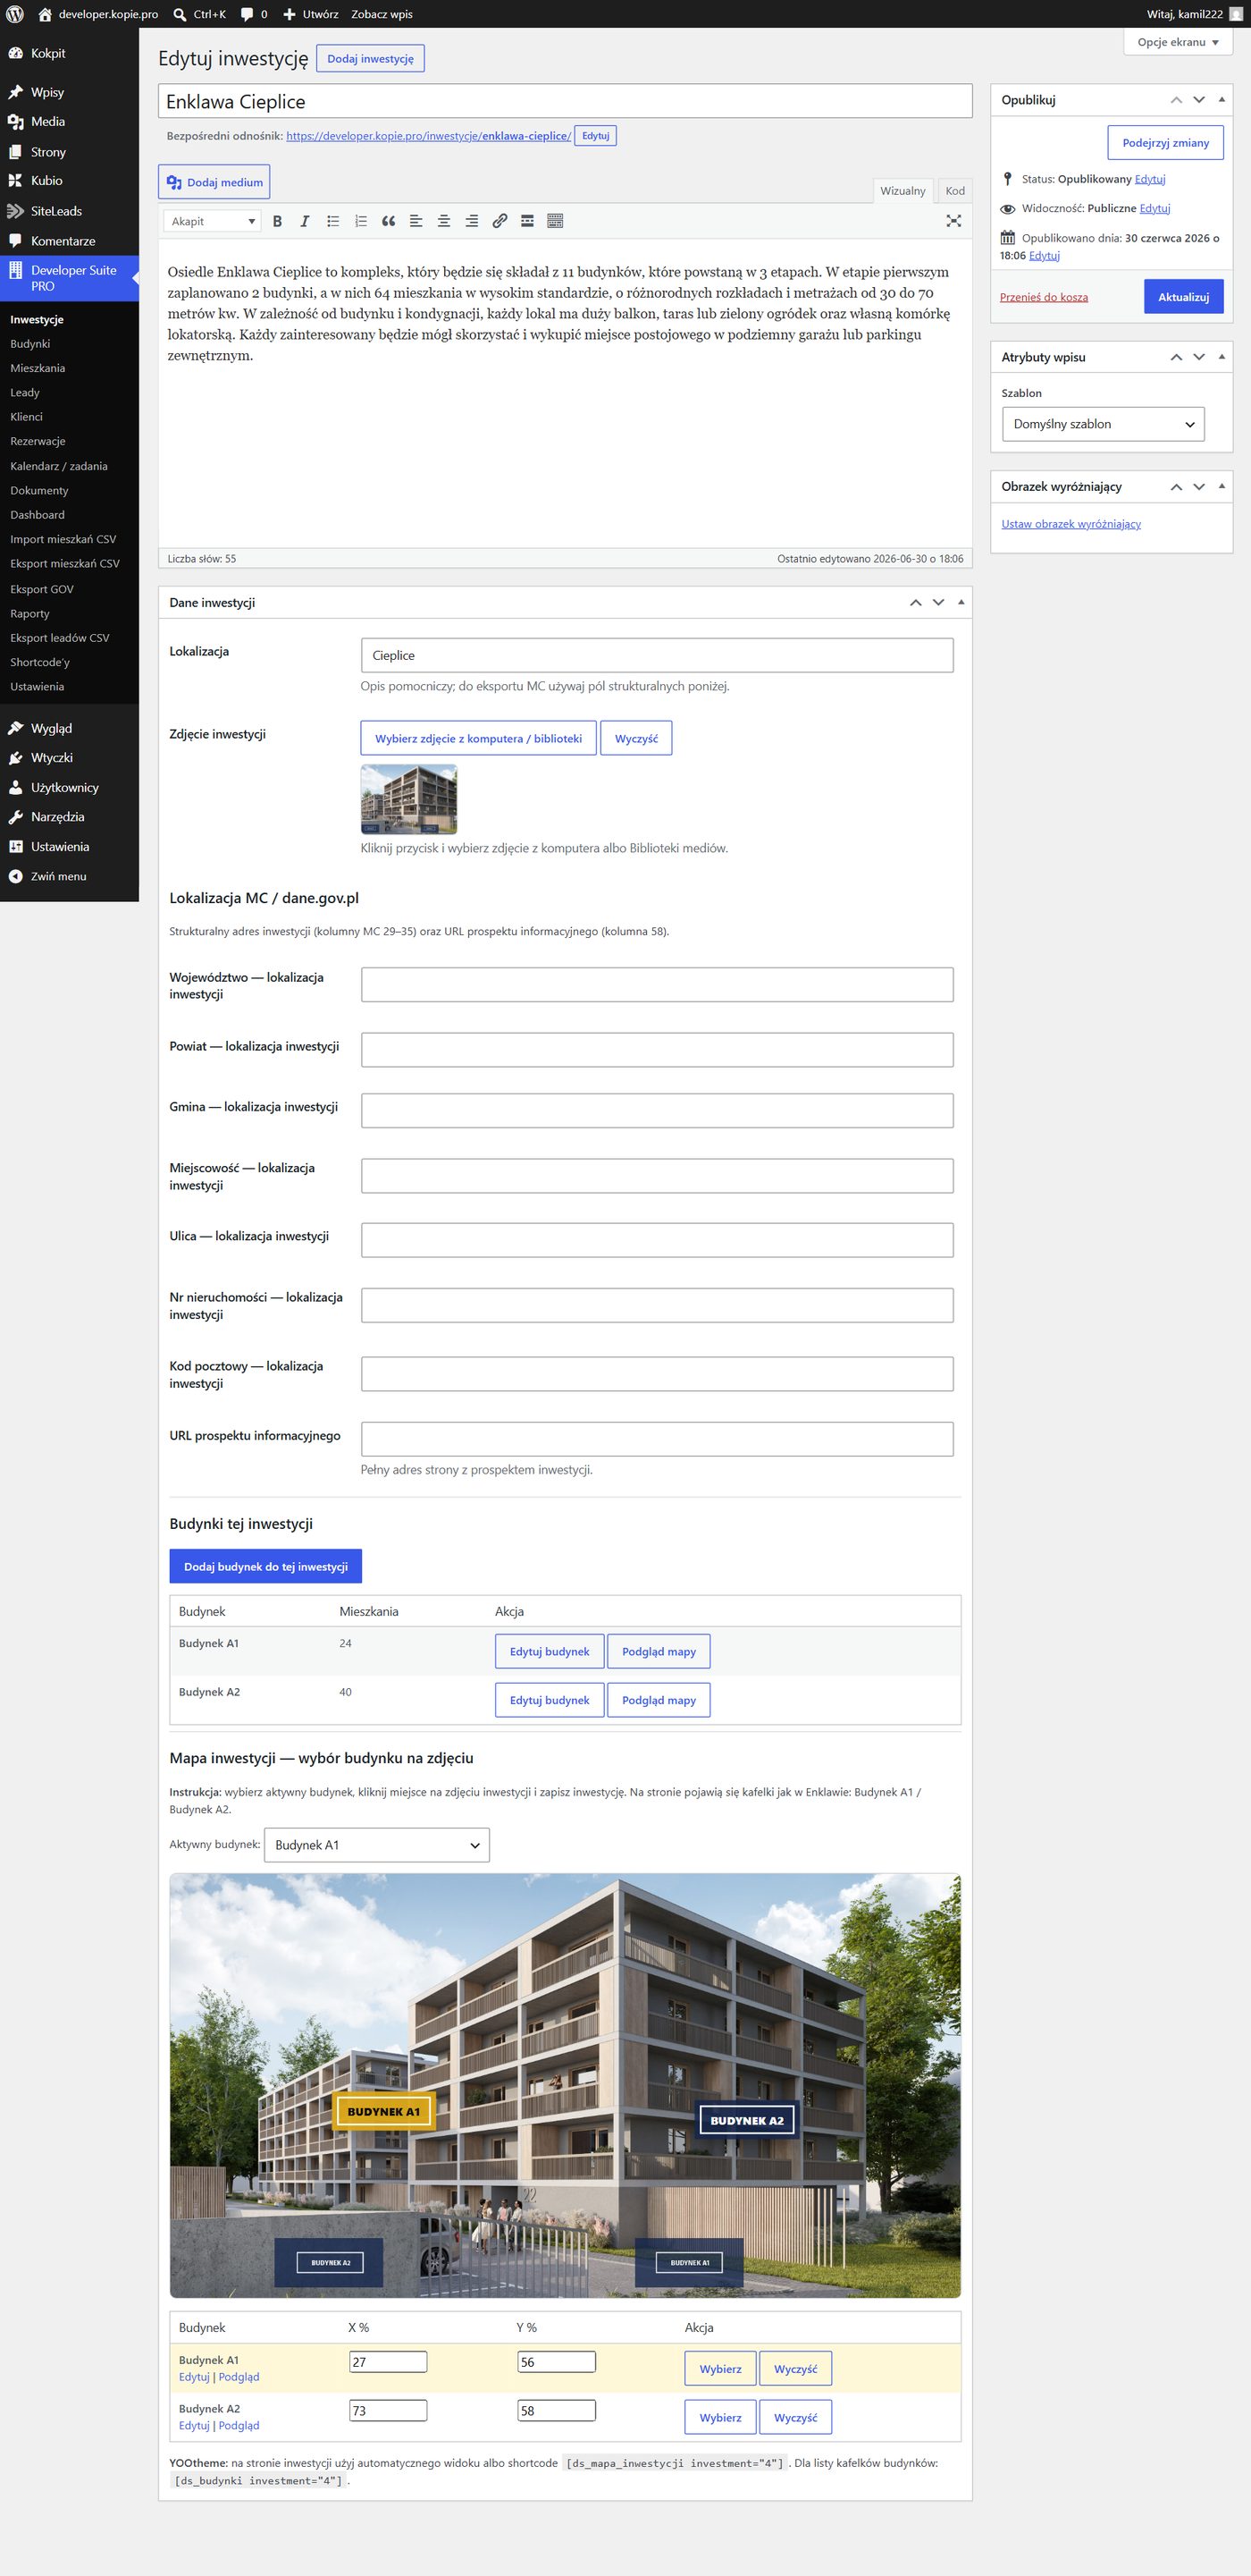
Task: Insert the Read More tag
Action: [x=527, y=221]
